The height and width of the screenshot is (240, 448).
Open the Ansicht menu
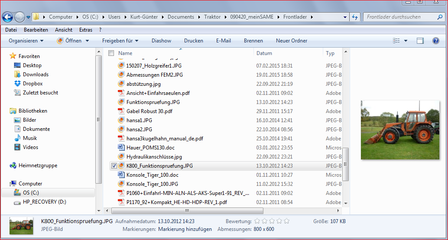click(64, 30)
